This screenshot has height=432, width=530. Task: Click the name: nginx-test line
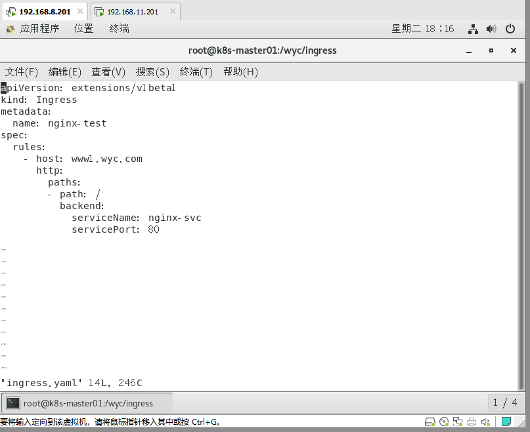(x=60, y=123)
